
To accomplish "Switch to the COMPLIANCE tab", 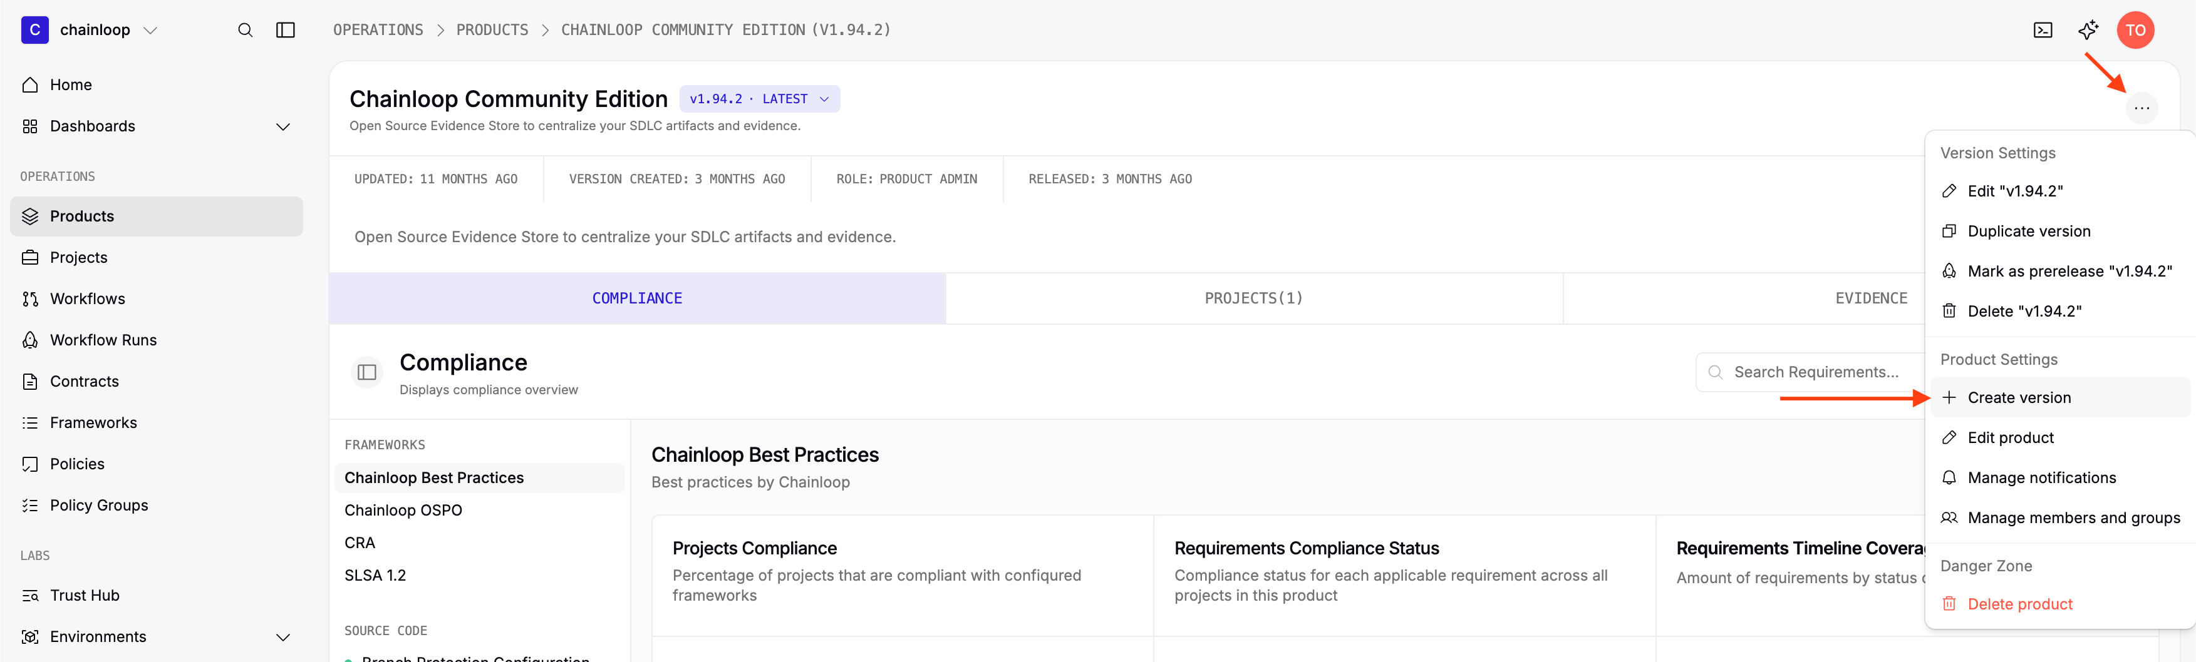I will tap(637, 298).
